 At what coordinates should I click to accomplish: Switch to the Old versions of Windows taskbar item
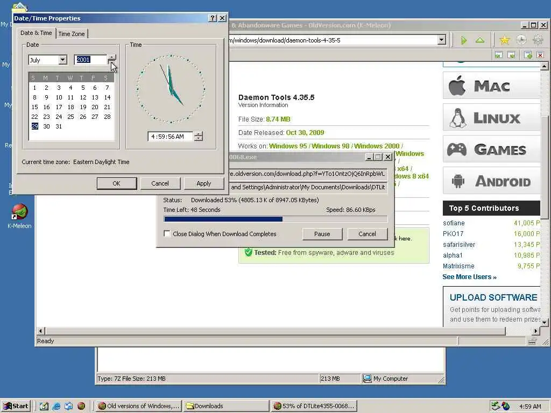click(x=138, y=406)
